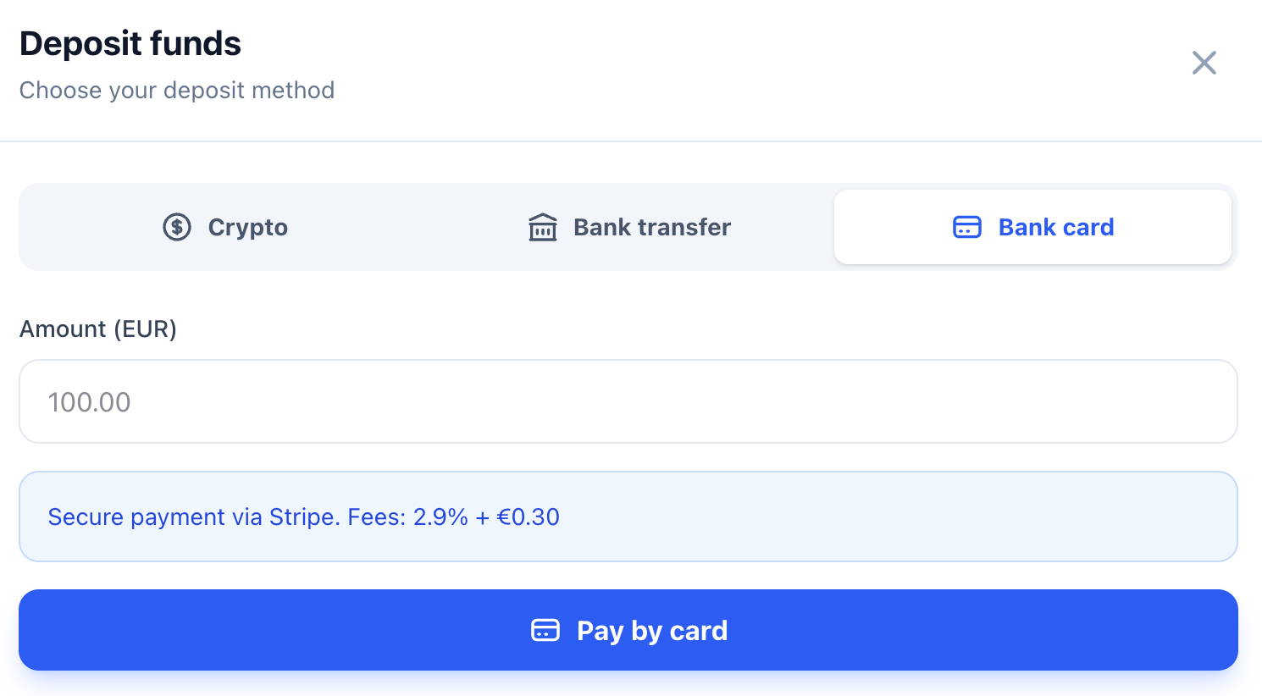Click the "Bank transfer" label text

652,227
